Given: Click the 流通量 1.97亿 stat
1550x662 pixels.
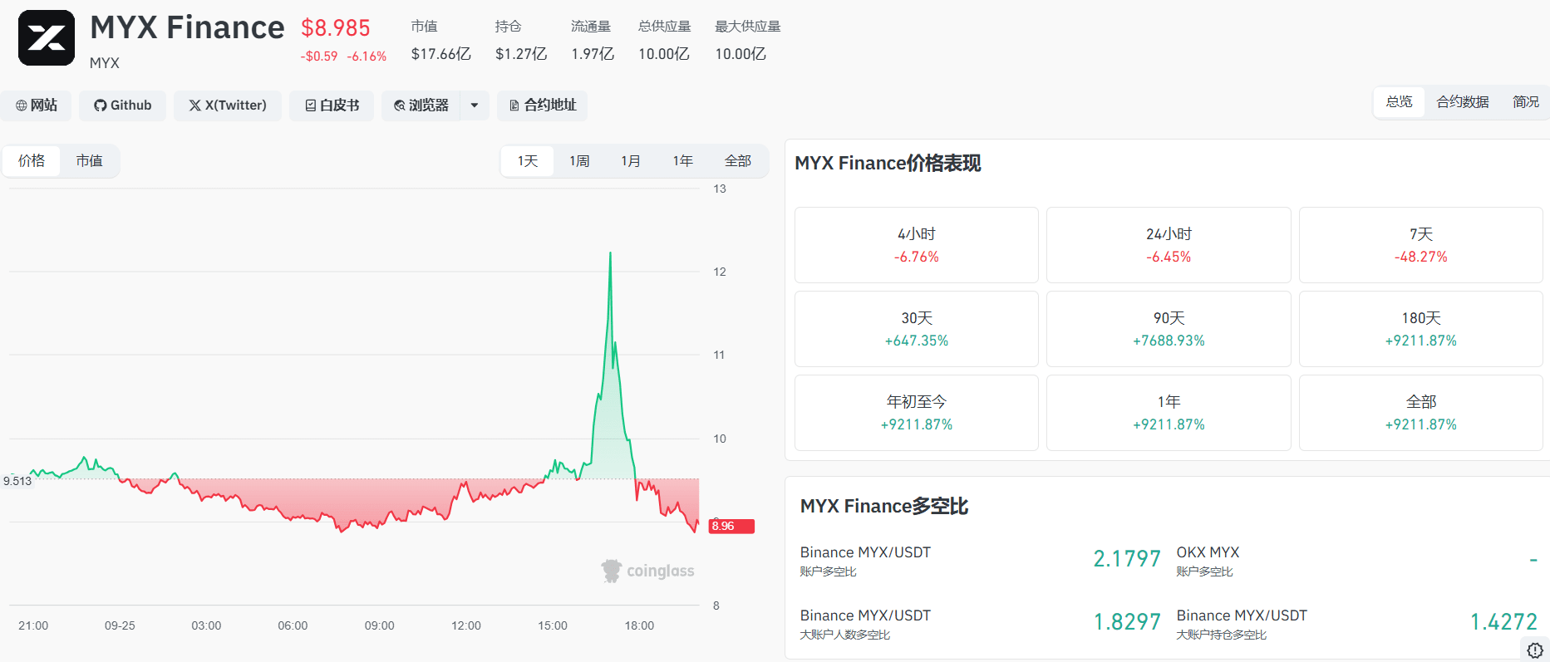Looking at the screenshot, I should pyautogui.click(x=592, y=41).
